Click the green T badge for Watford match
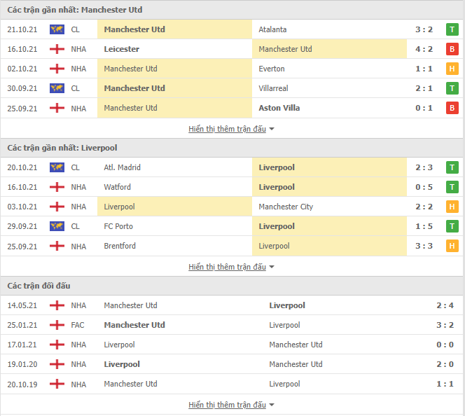 [x=452, y=187]
